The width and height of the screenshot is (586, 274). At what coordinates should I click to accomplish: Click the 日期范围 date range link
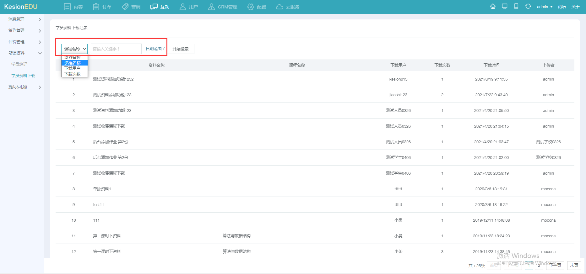pyautogui.click(x=155, y=49)
